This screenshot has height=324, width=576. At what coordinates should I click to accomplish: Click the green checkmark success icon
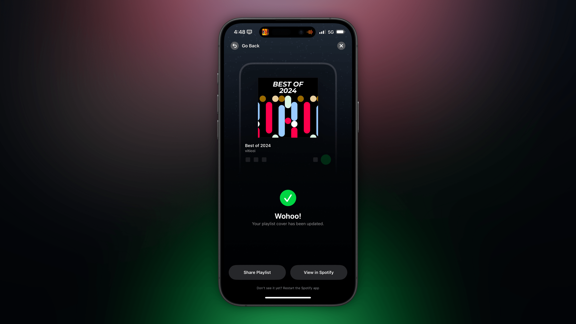pyautogui.click(x=288, y=198)
